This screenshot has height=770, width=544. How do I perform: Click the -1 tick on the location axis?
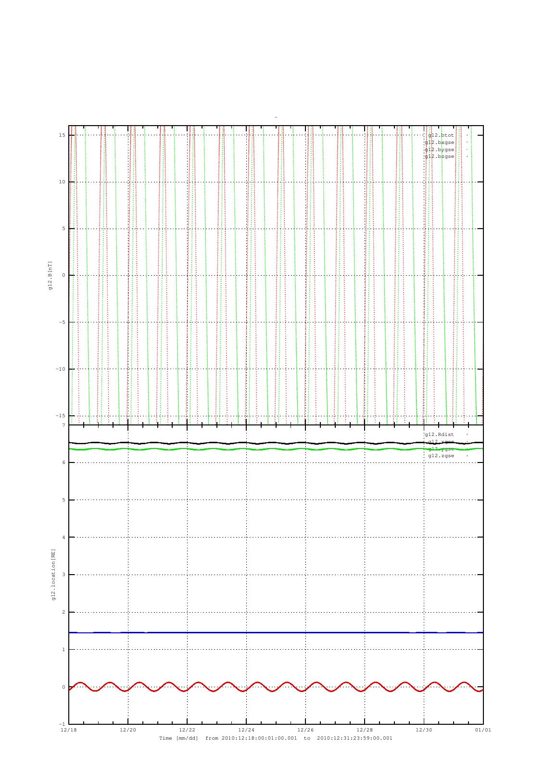pyautogui.click(x=62, y=724)
